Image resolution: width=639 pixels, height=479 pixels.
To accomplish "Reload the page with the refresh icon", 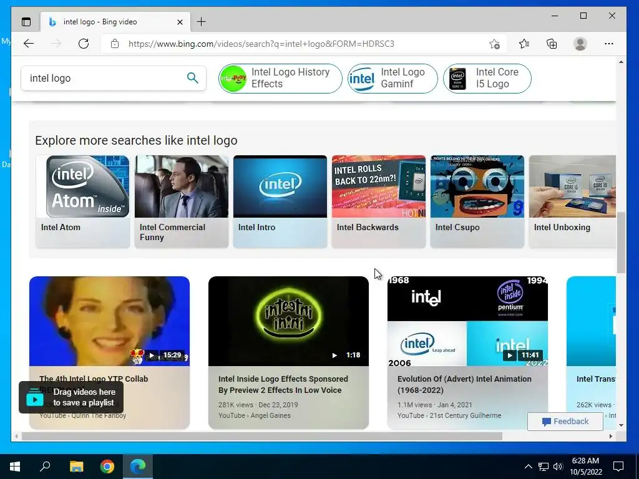I will (x=84, y=44).
